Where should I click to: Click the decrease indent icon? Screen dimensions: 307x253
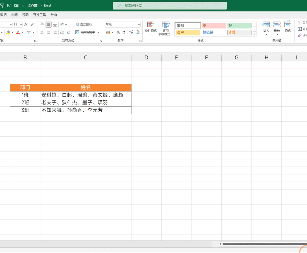[x=62, y=32]
